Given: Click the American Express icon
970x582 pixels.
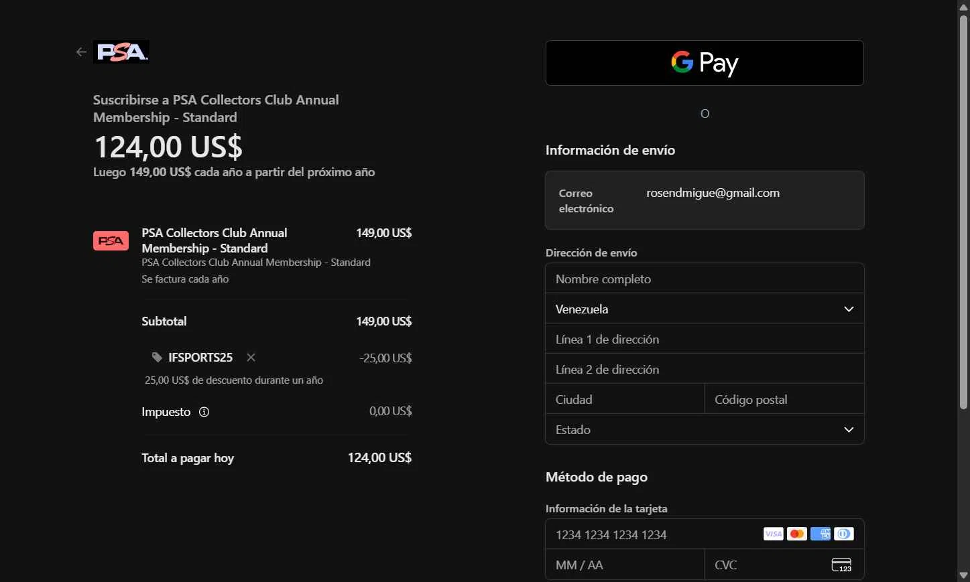Looking at the screenshot, I should [x=820, y=534].
